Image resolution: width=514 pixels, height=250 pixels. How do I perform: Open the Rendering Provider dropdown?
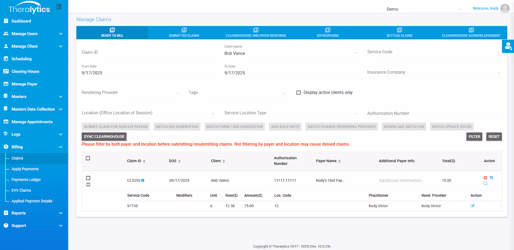click(x=130, y=93)
